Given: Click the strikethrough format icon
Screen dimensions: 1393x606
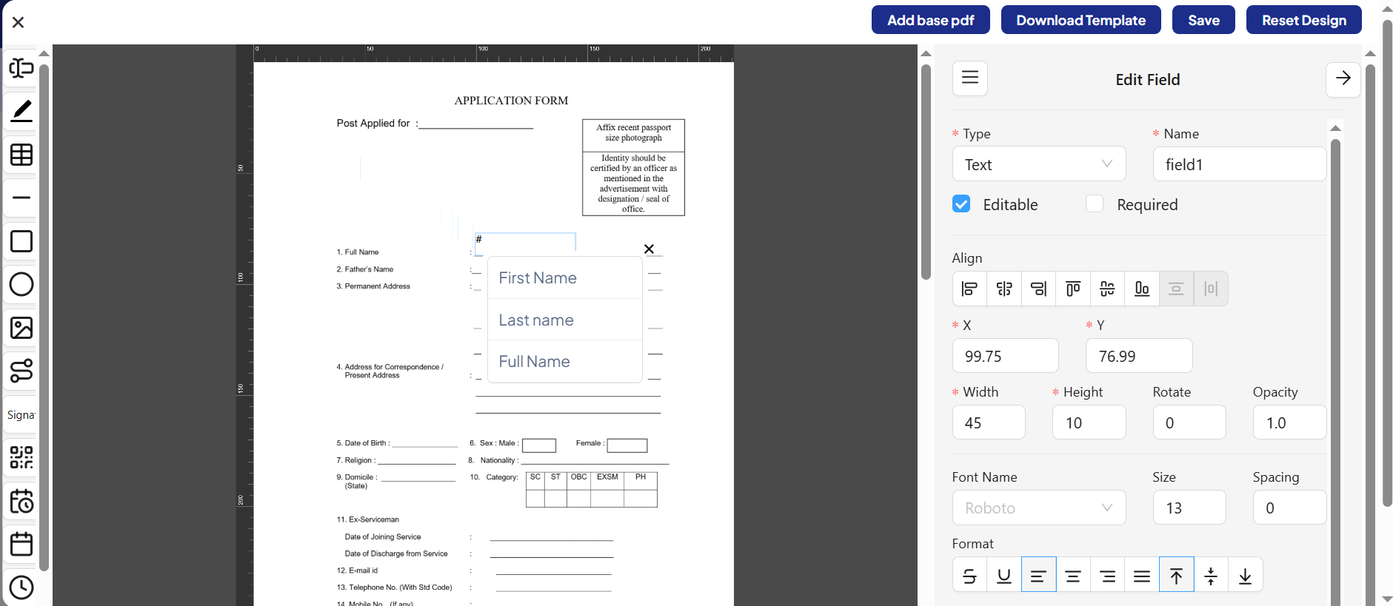Looking at the screenshot, I should point(969,575).
